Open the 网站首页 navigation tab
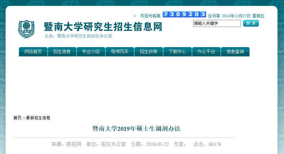Image resolution: width=284 pixels, height=154 pixels. [x=33, y=52]
